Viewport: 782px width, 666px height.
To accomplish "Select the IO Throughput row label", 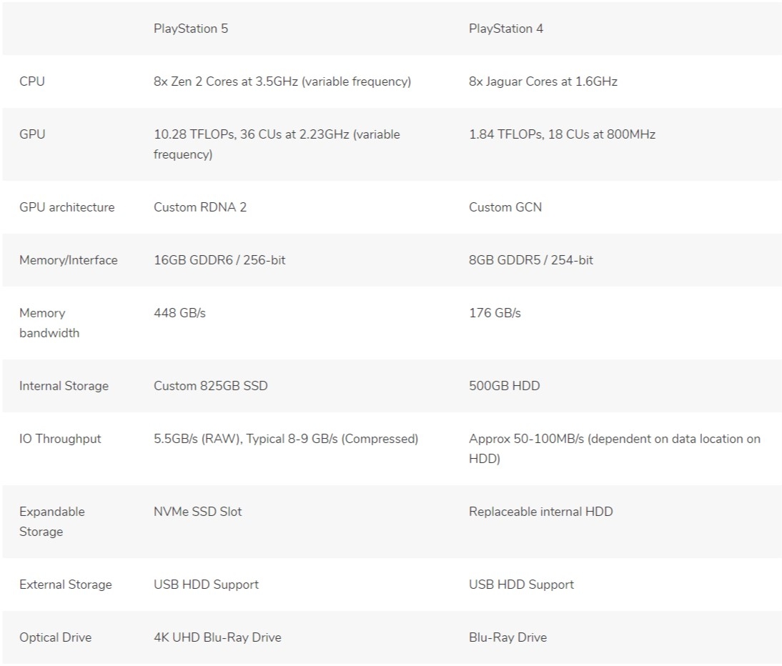I will [60, 439].
